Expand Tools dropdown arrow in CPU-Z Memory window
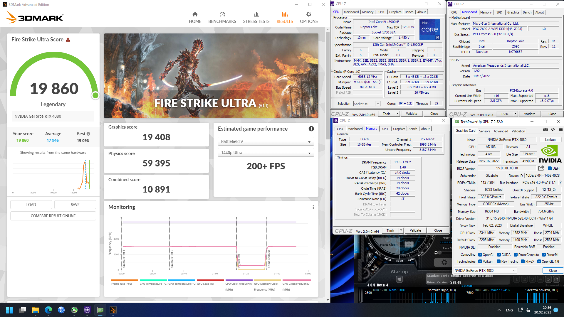564x317 pixels. tap(401, 230)
